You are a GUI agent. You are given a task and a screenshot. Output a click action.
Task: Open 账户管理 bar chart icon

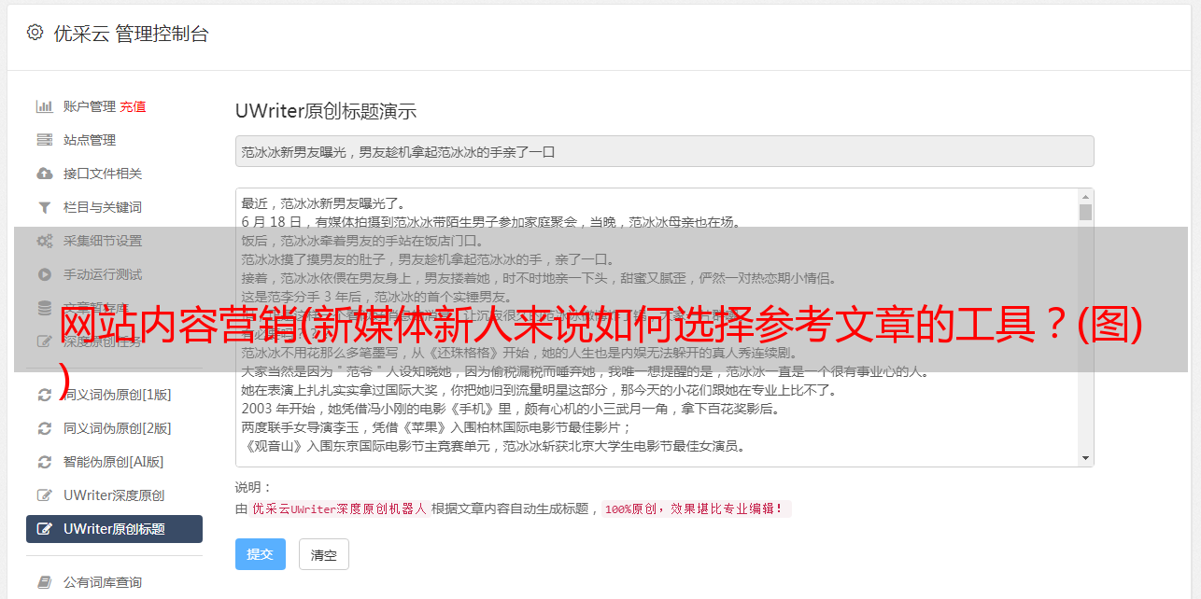[x=44, y=106]
